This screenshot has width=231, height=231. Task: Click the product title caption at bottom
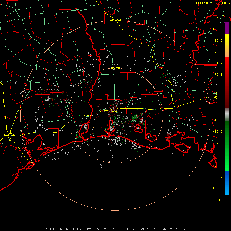point(117,229)
